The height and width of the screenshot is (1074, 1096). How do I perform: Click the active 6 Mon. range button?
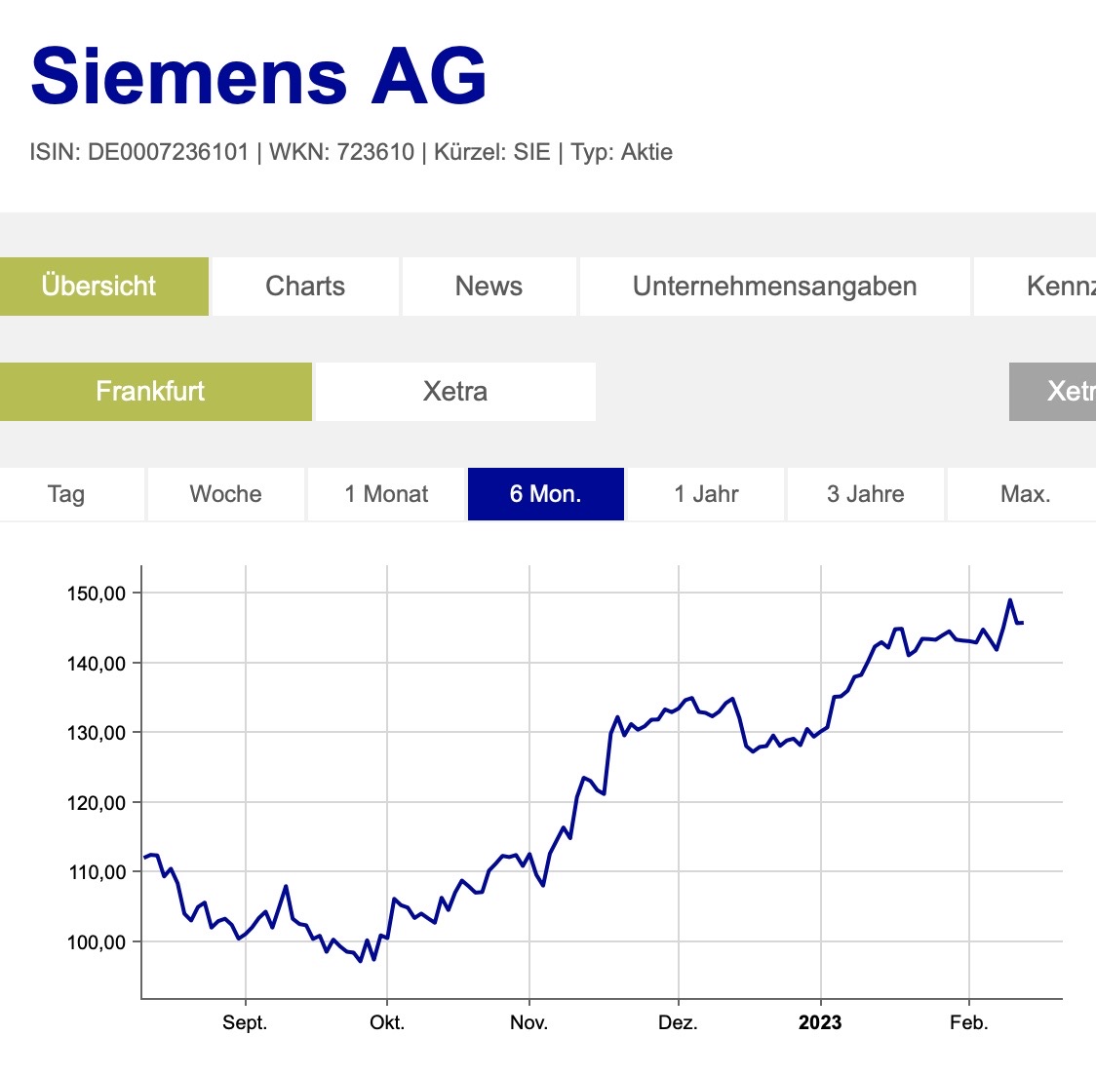click(545, 494)
